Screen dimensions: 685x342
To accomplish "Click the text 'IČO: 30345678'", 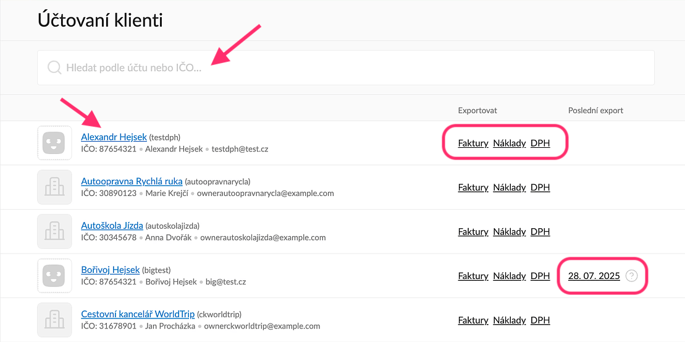I will (109, 237).
